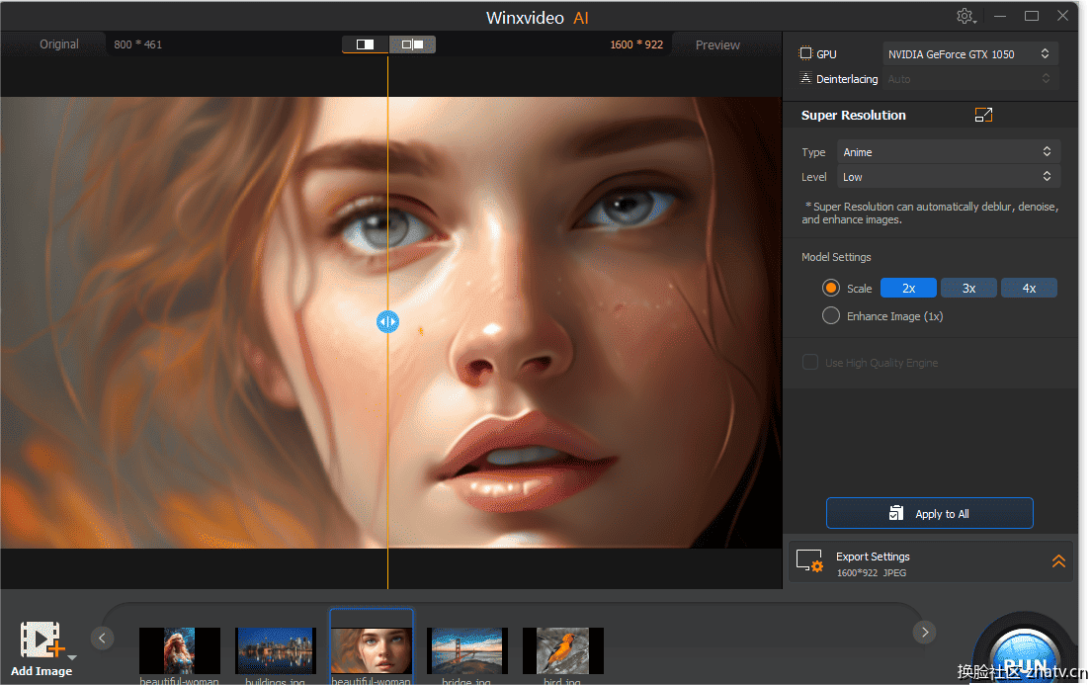Click the Preview label tab
Image resolution: width=1091 pixels, height=685 pixels.
[x=718, y=44]
